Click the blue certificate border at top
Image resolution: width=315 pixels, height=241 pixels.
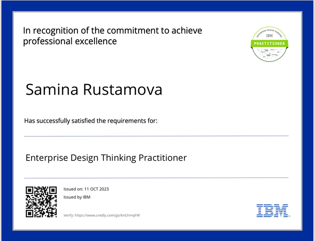pyautogui.click(x=157, y=5)
